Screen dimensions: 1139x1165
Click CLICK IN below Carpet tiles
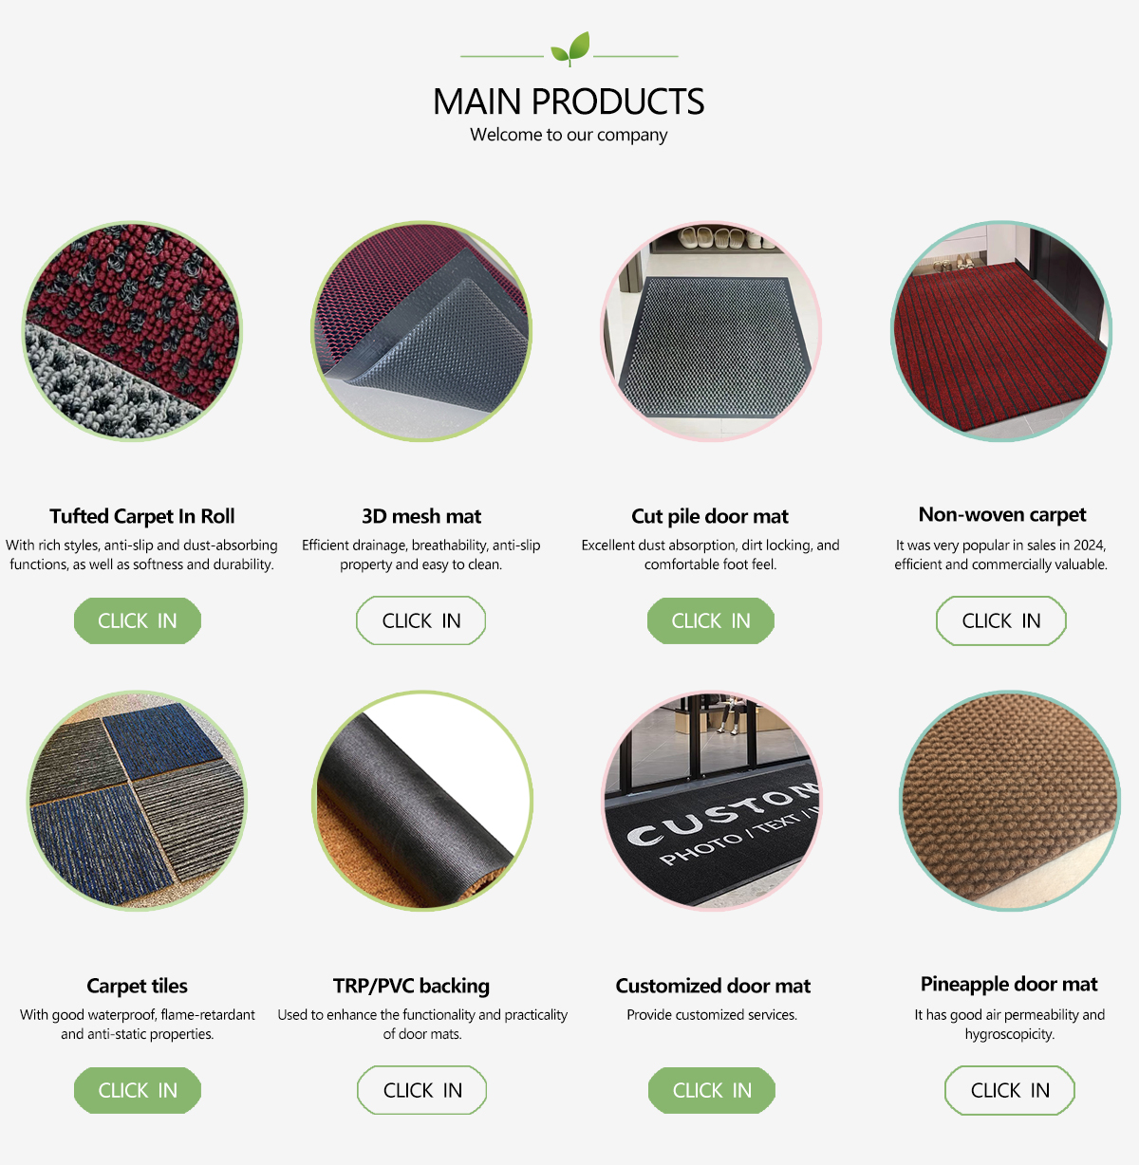(138, 1090)
